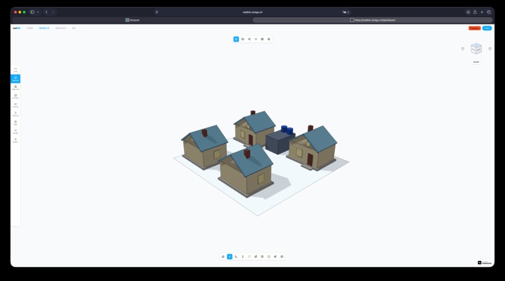
Task: Click the orange Feedback button
Action: pyautogui.click(x=474, y=28)
